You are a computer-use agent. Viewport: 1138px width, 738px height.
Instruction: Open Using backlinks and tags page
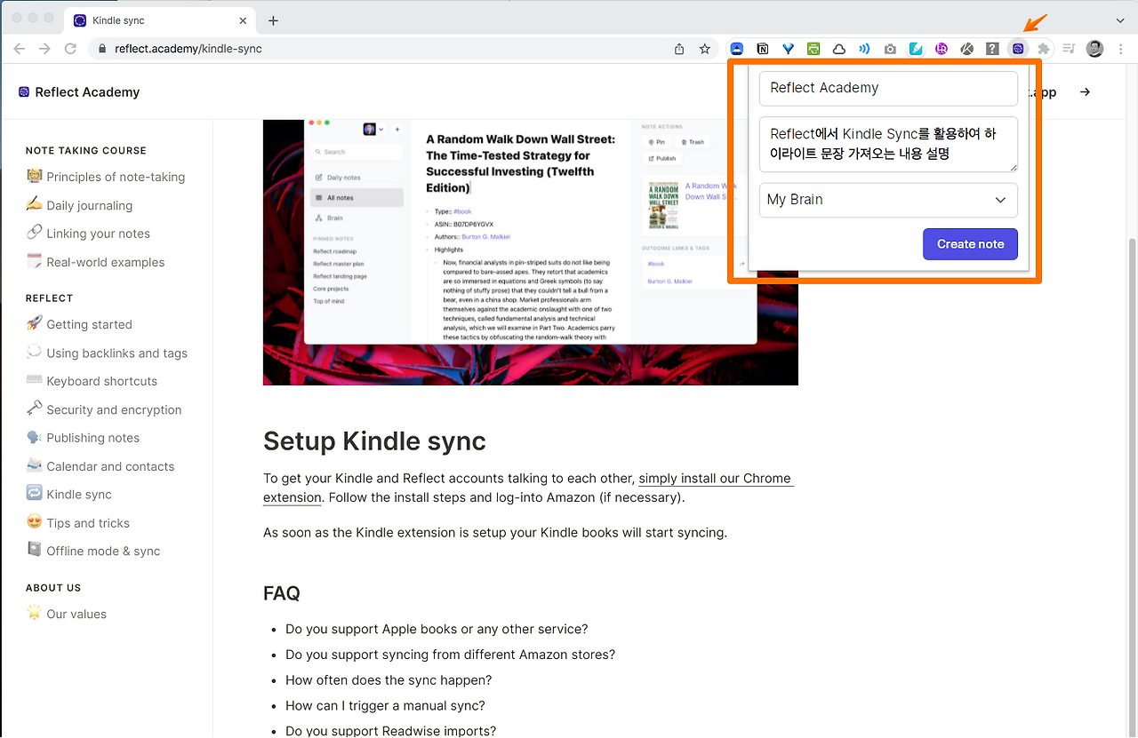pyautogui.click(x=107, y=353)
